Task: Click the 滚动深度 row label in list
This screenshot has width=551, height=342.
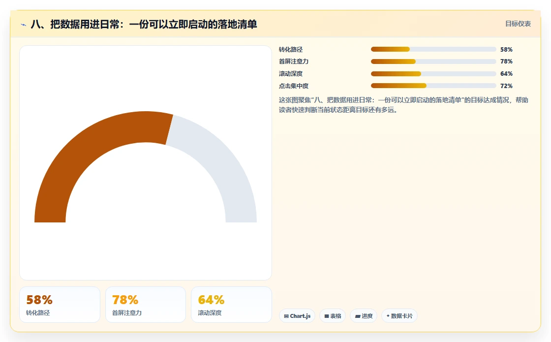Action: (291, 74)
